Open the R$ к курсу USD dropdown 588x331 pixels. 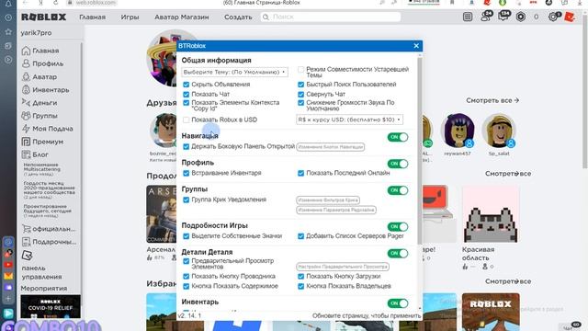349,120
